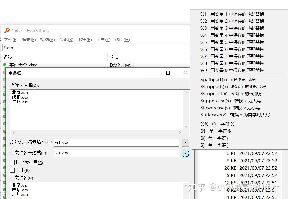
Task: Click the *.xlsx search box in Everything
Action: (96, 48)
